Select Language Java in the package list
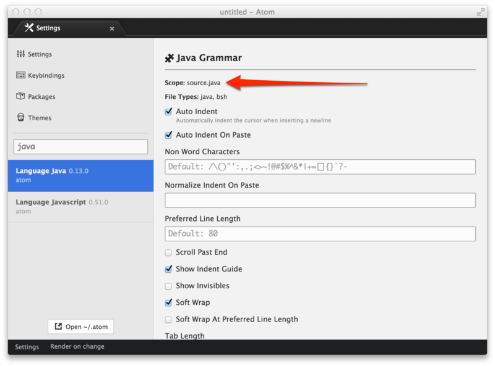 [x=80, y=175]
